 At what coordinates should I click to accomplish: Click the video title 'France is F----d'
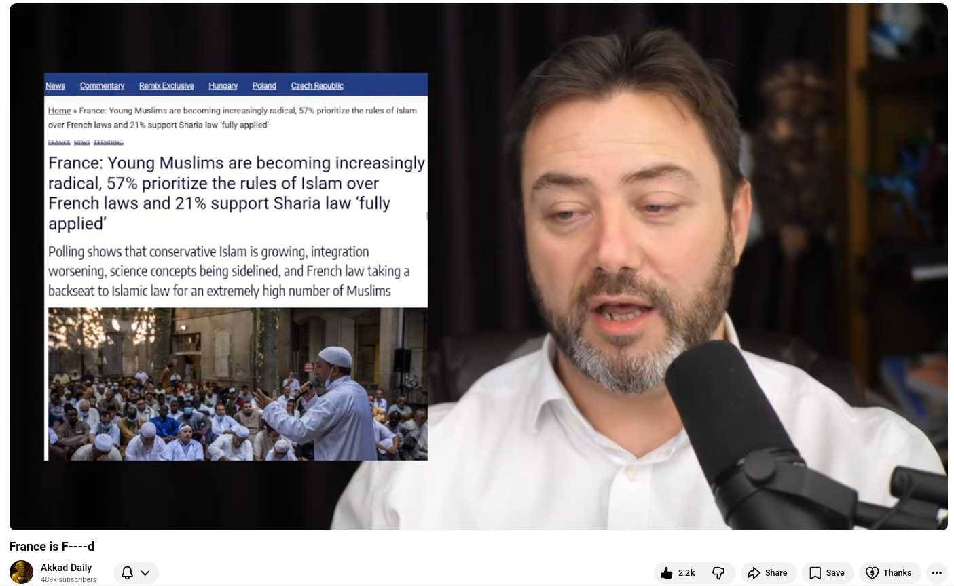click(x=52, y=547)
